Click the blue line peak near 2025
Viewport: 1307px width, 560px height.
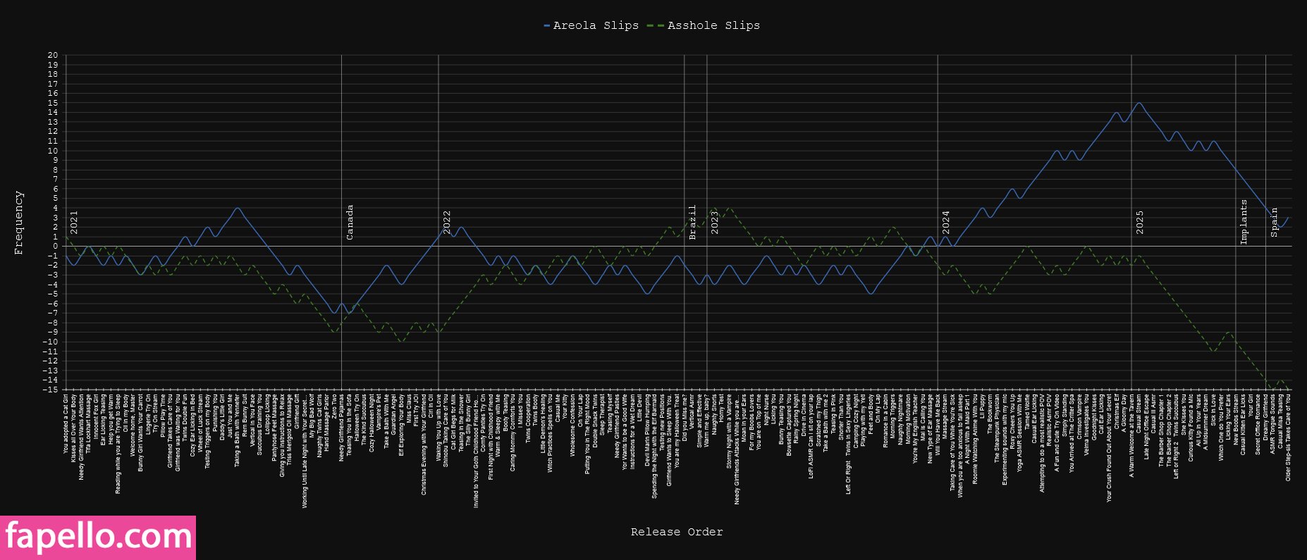1139,103
